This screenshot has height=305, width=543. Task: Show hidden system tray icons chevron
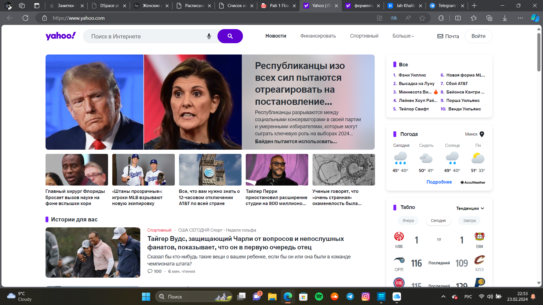[x=443, y=297]
